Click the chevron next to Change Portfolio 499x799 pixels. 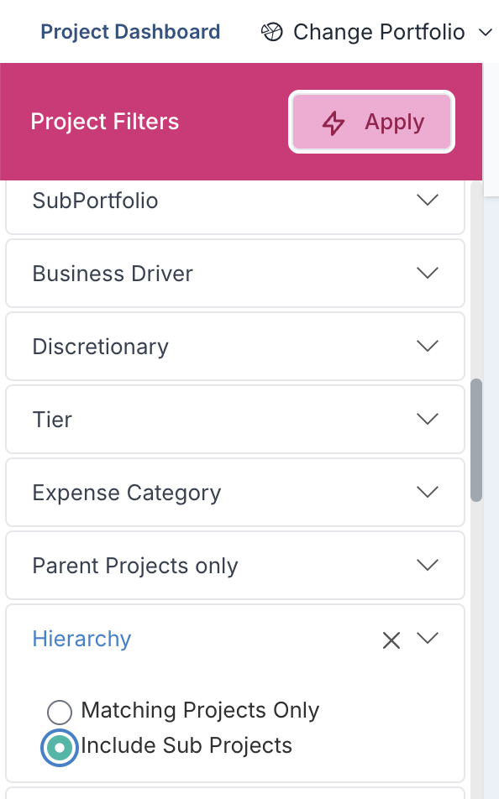pos(486,33)
